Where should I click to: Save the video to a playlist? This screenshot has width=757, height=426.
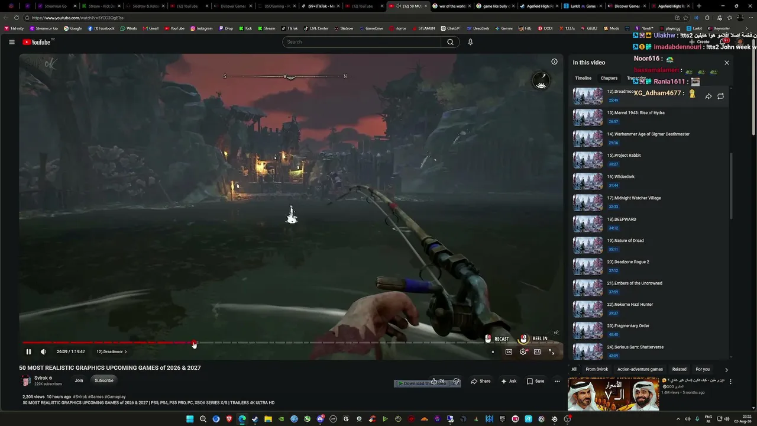535,382
